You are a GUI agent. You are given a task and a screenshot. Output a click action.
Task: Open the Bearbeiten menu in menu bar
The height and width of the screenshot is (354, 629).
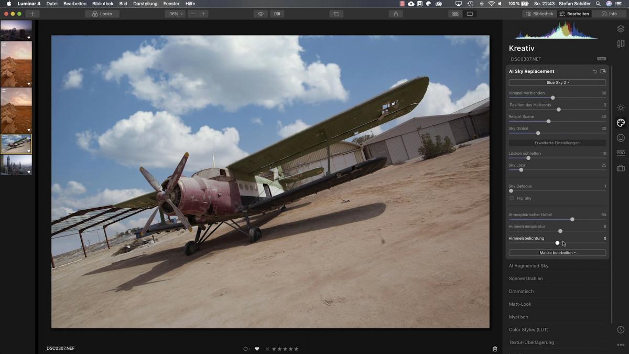[x=75, y=4]
